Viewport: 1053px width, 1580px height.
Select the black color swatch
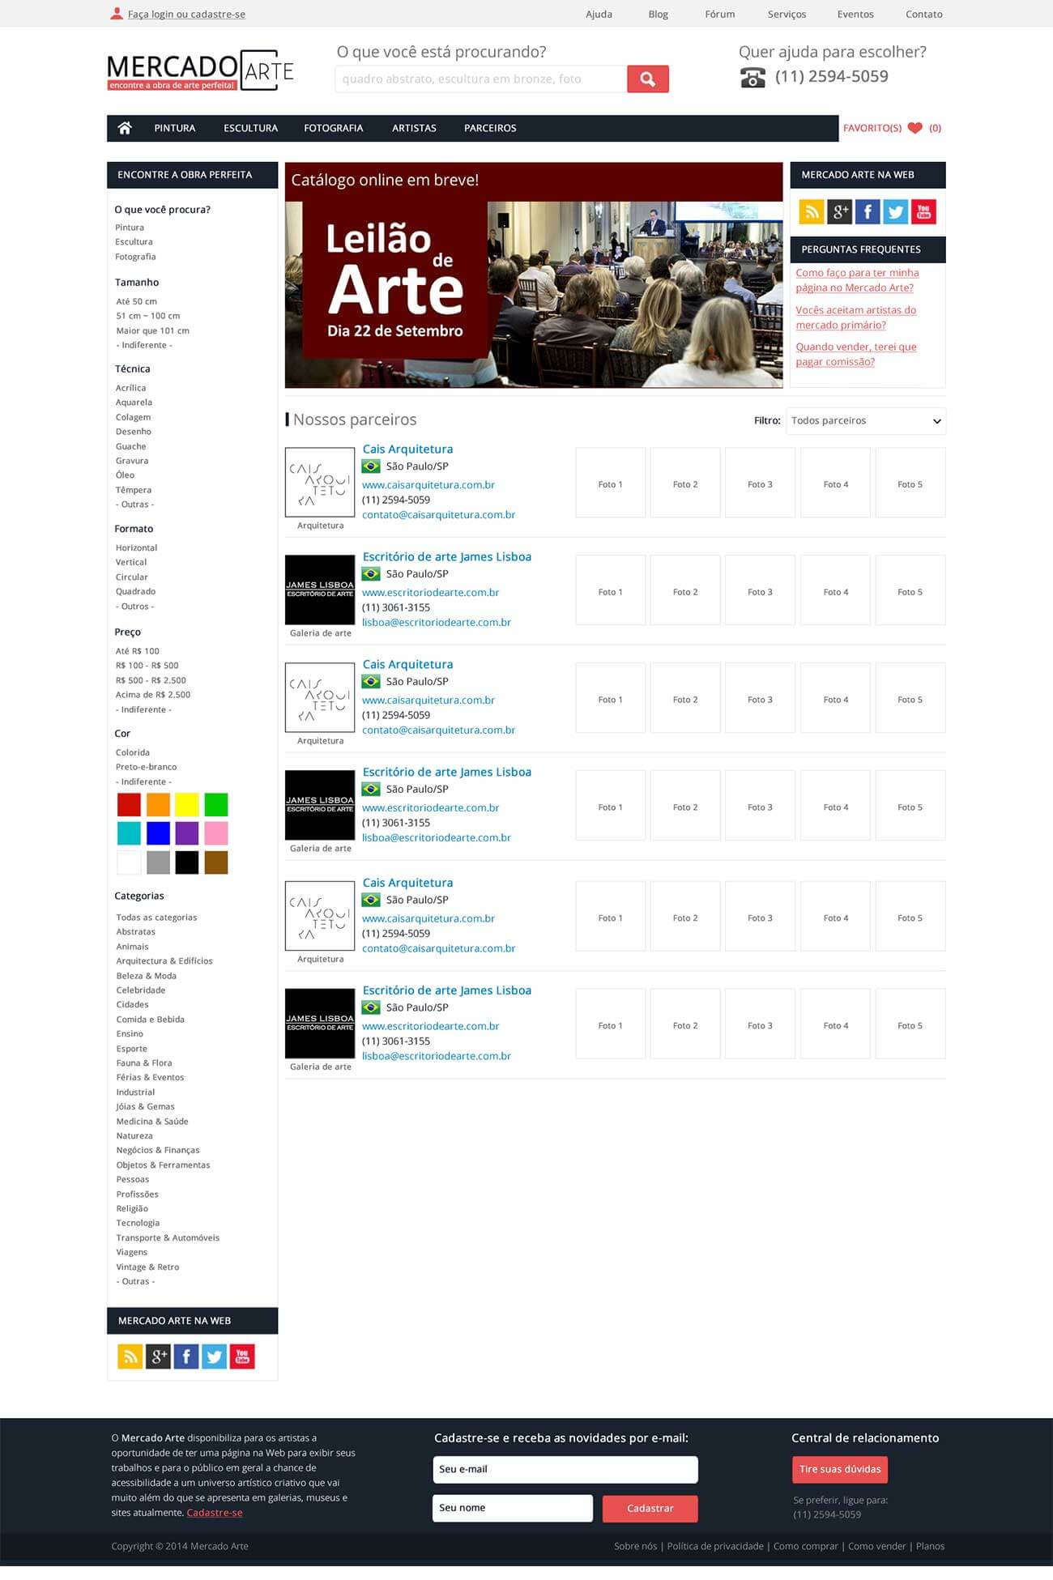pos(187,862)
